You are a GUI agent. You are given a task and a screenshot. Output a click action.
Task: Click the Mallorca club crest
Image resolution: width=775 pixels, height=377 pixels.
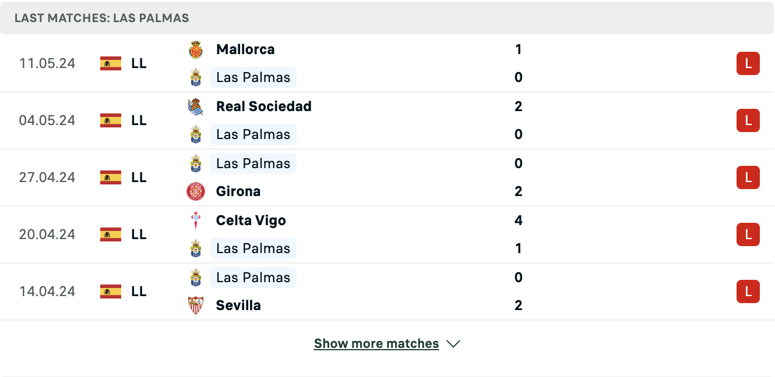click(196, 49)
